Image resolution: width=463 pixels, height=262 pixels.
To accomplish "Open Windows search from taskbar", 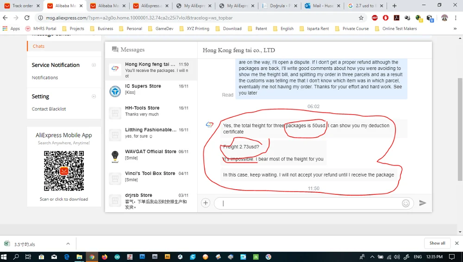I will pos(16,257).
